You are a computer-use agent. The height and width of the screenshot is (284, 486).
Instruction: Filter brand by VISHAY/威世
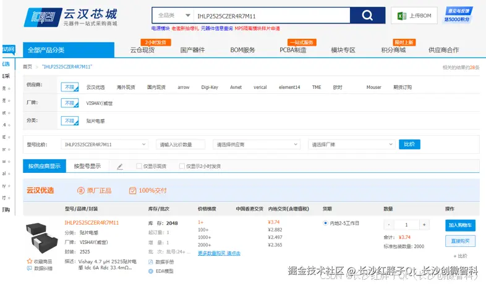click(99, 103)
